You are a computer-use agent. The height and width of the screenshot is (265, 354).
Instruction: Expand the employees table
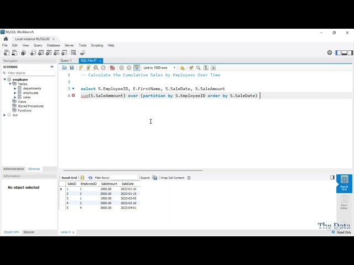point(15,93)
